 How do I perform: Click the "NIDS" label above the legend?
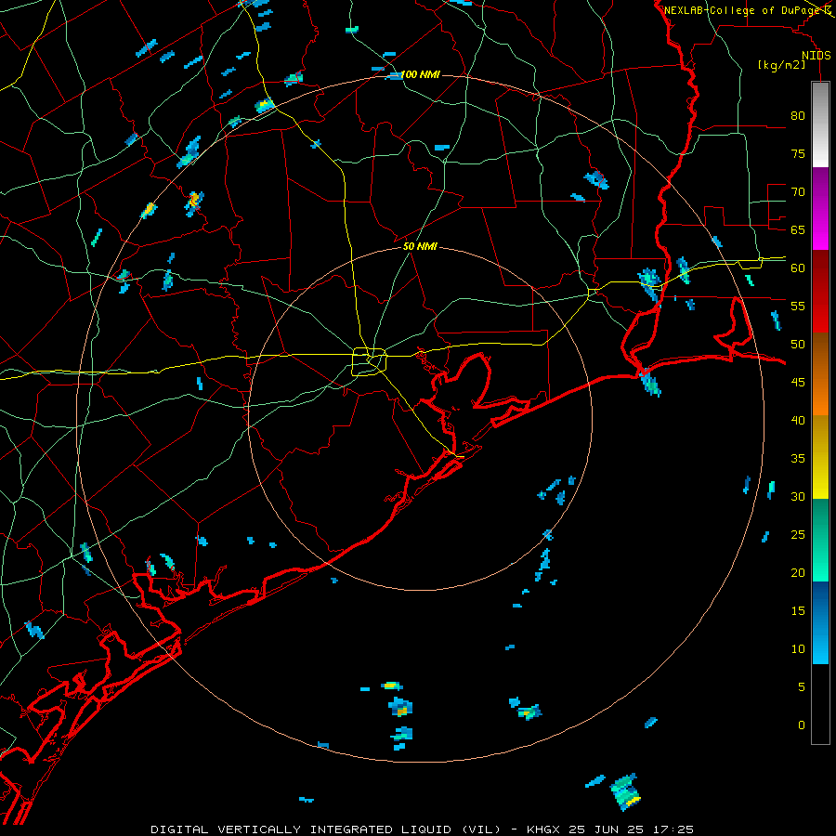816,56
